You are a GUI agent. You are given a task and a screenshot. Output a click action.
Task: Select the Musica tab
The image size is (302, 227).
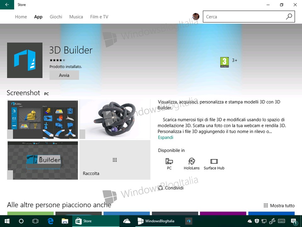(x=76, y=17)
